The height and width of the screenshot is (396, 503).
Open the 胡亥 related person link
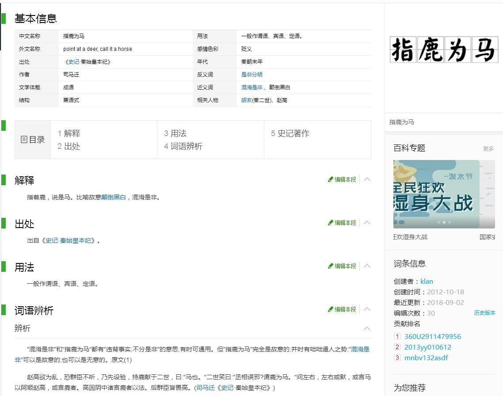click(x=246, y=100)
